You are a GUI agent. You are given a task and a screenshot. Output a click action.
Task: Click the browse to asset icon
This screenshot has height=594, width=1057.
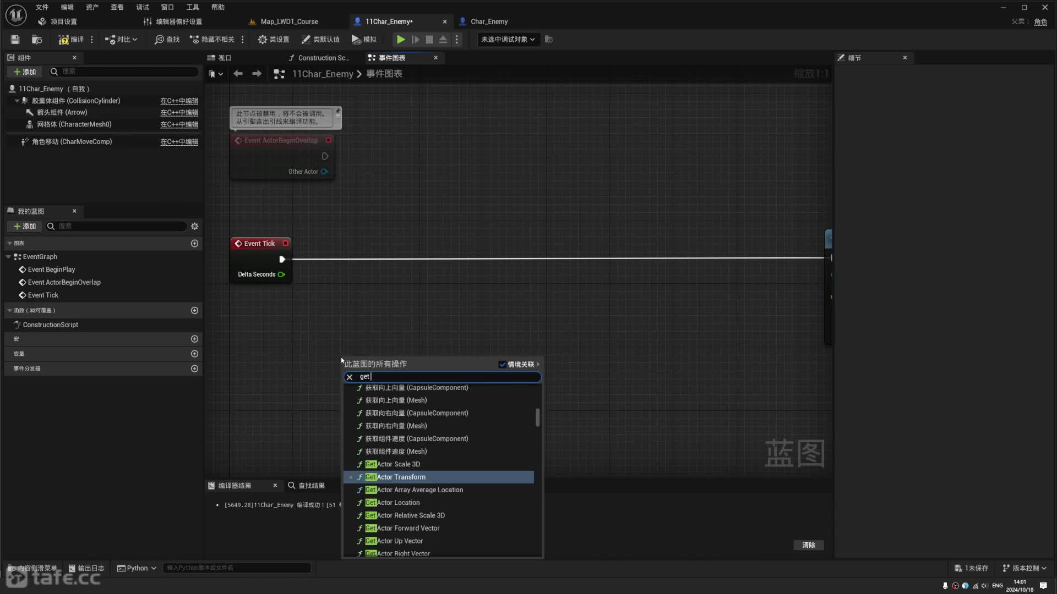click(x=37, y=39)
